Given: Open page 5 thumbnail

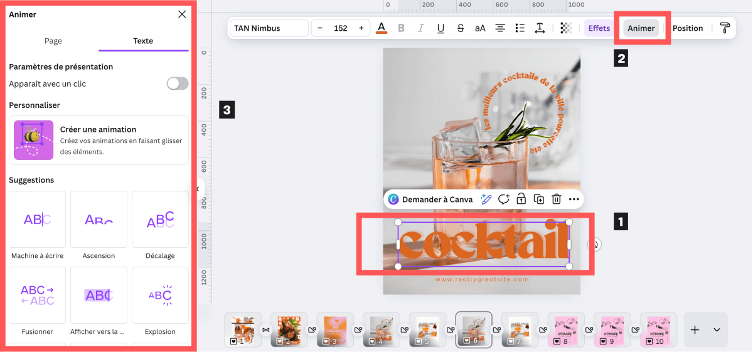Looking at the screenshot, I should click(x=428, y=329).
